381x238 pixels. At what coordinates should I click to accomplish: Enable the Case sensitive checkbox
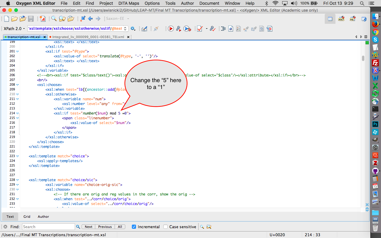tap(166, 227)
